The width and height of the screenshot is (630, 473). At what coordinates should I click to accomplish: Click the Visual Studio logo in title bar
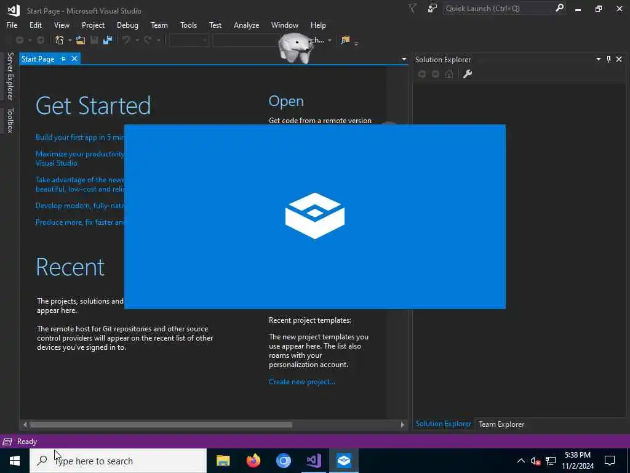click(x=13, y=10)
